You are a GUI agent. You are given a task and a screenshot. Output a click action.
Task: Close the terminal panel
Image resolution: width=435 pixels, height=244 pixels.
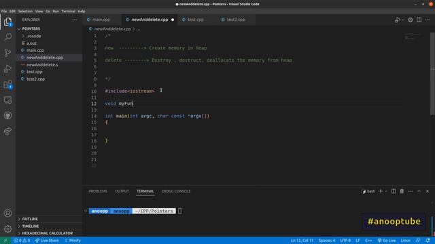(428, 191)
